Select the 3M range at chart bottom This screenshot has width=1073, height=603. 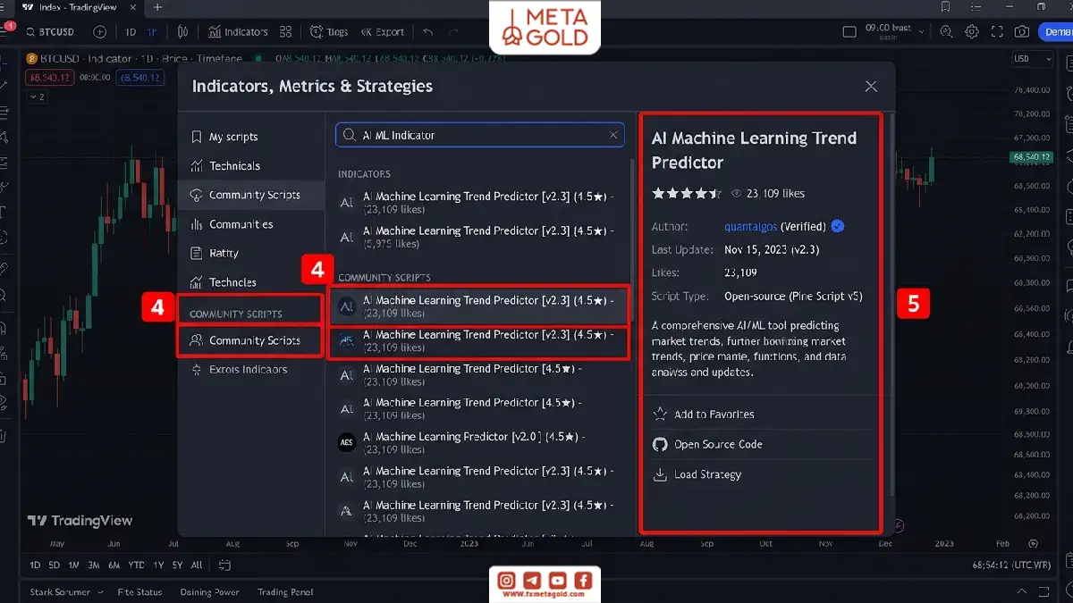pyautogui.click(x=94, y=565)
